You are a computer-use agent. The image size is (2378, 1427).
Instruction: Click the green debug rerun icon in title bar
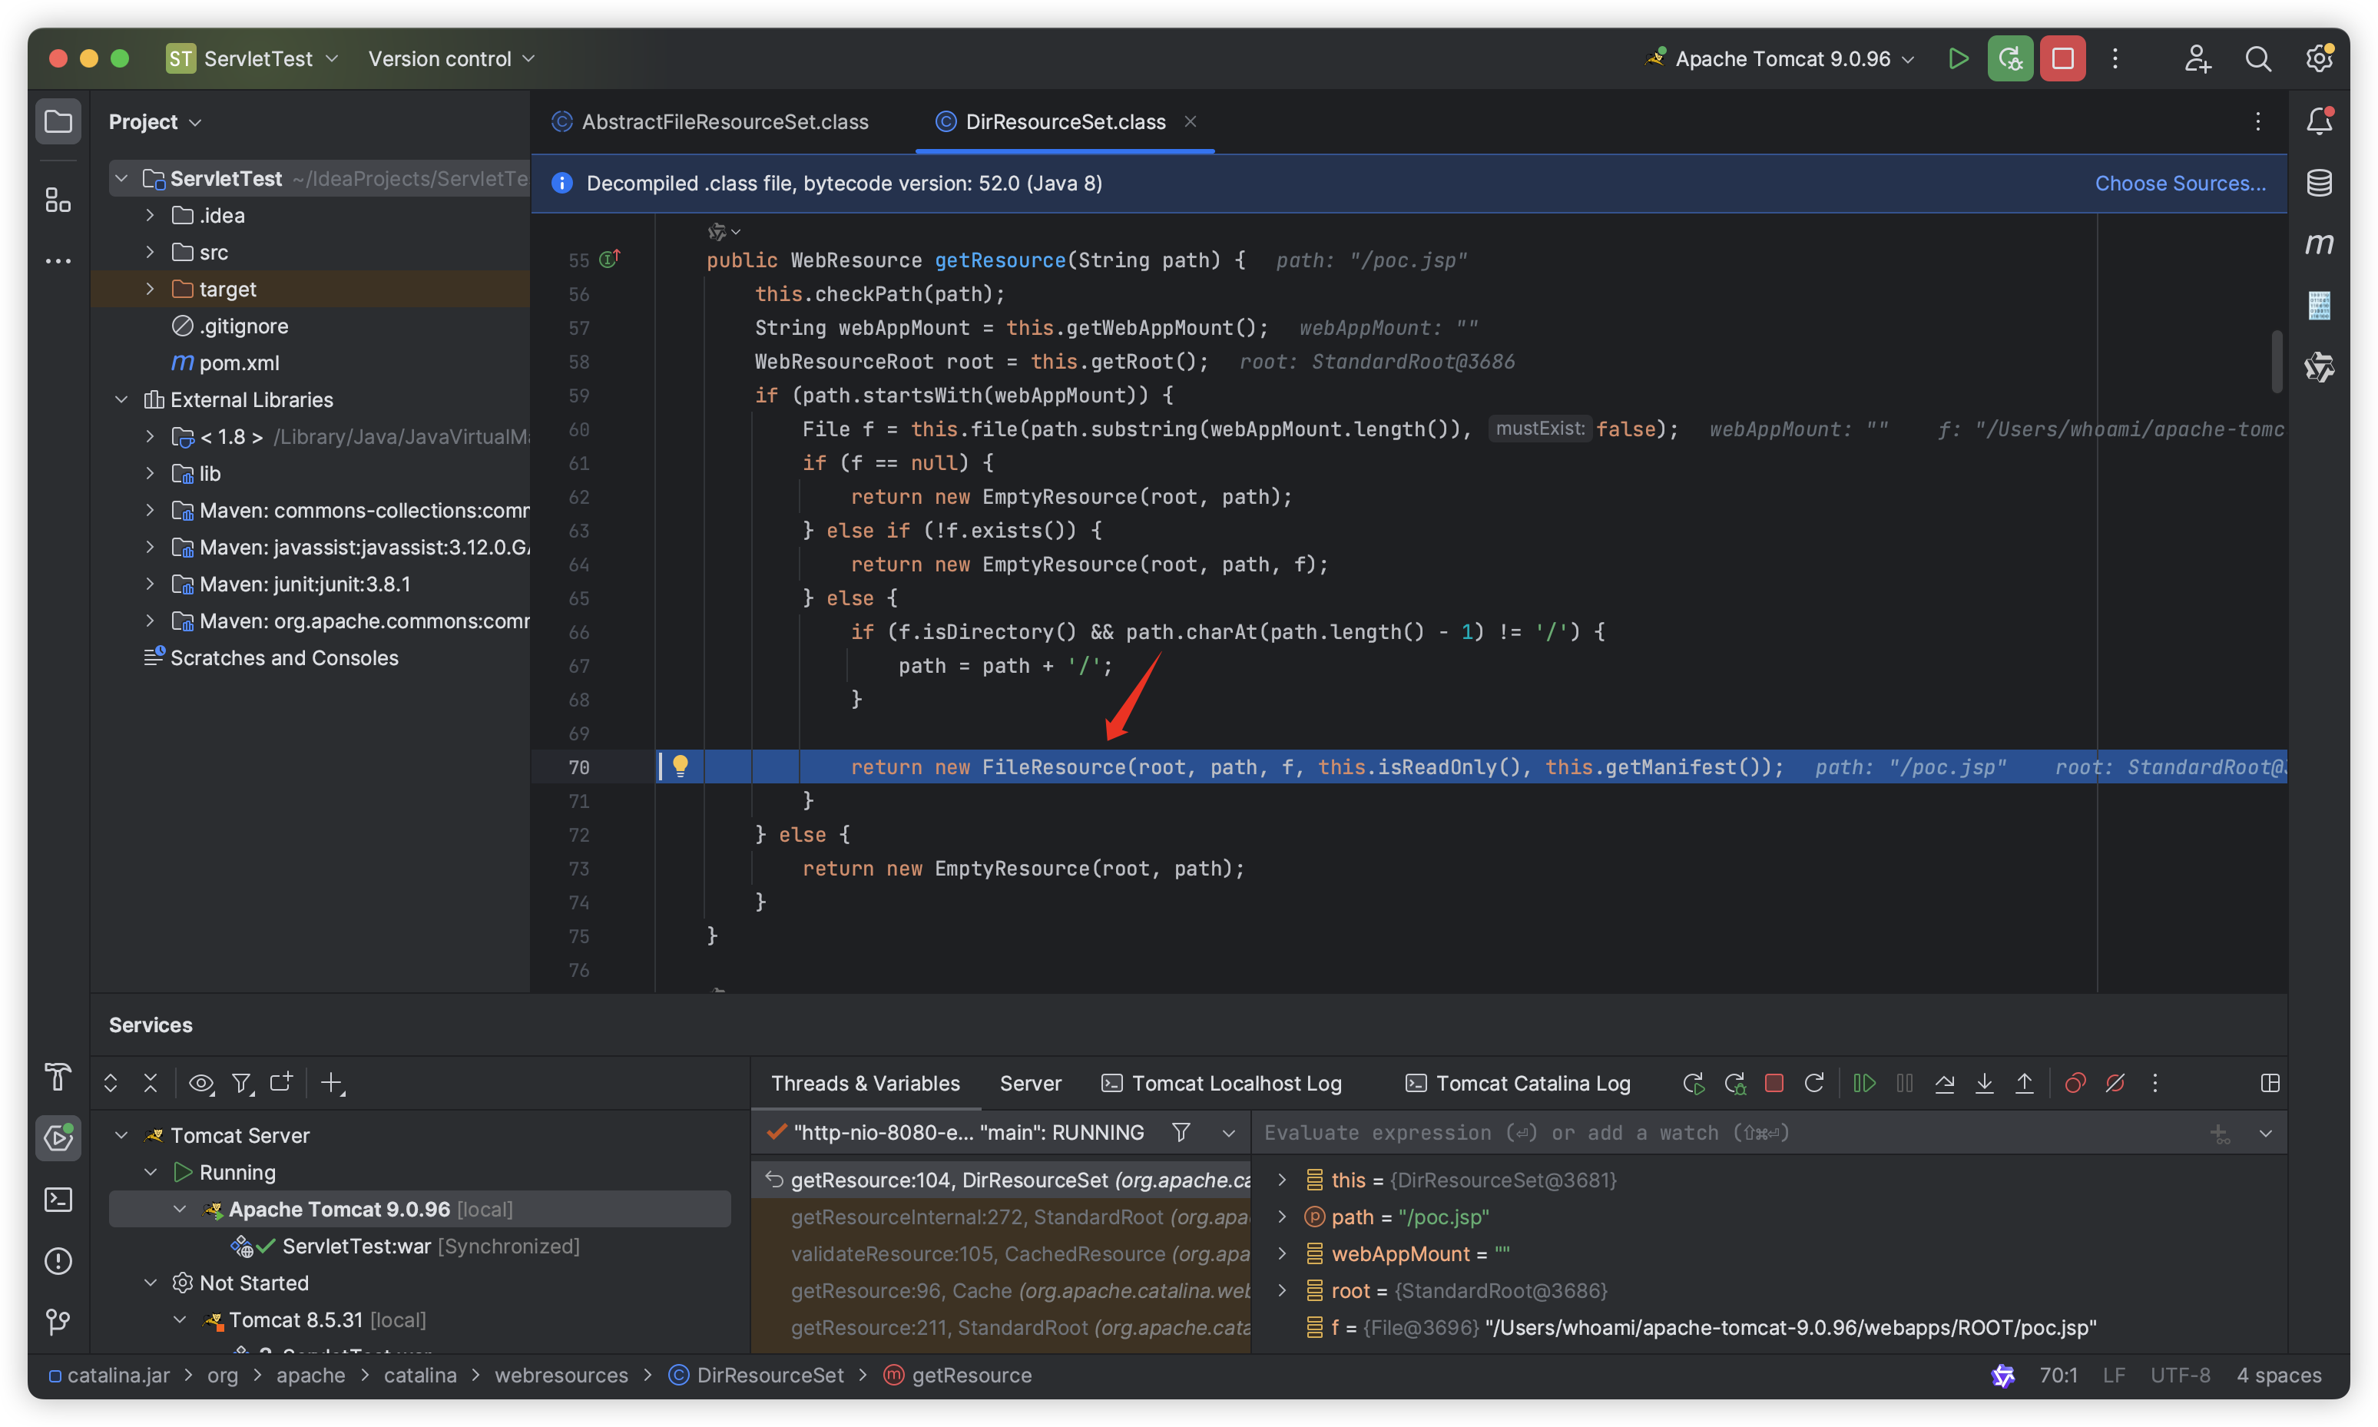(x=2010, y=58)
